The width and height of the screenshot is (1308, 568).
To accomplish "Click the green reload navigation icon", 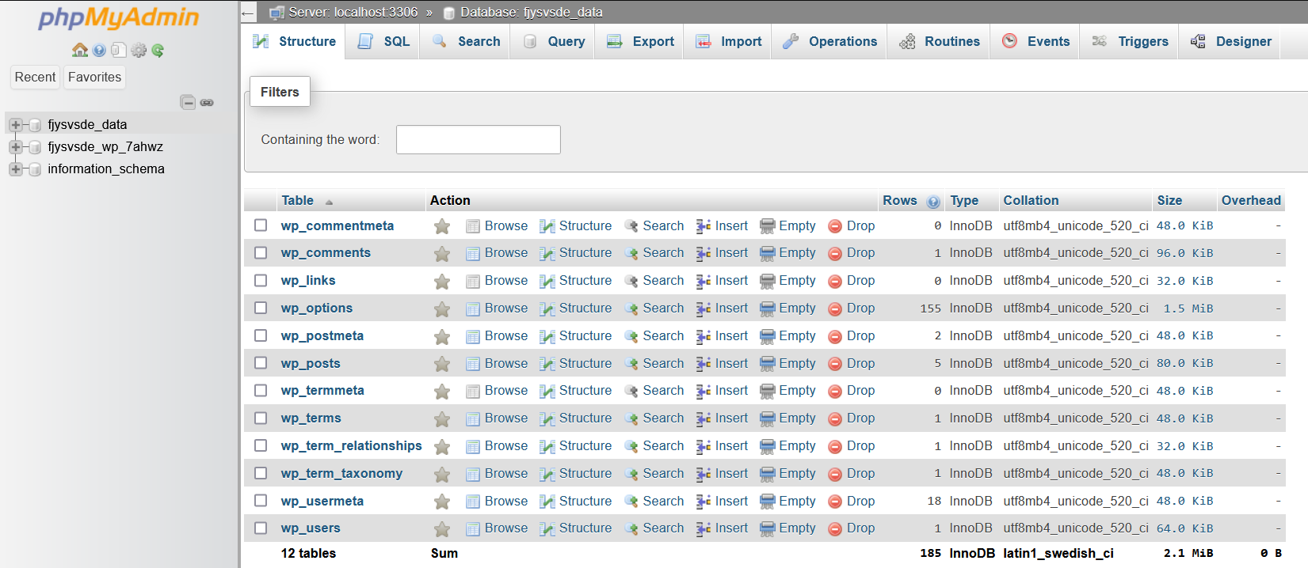I will pos(158,50).
